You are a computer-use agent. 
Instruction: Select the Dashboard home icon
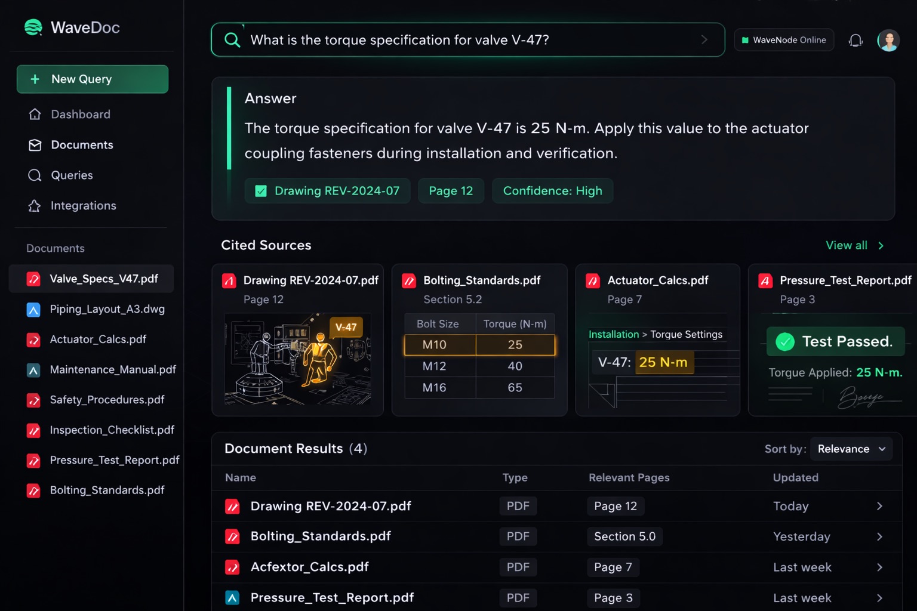[x=35, y=114]
